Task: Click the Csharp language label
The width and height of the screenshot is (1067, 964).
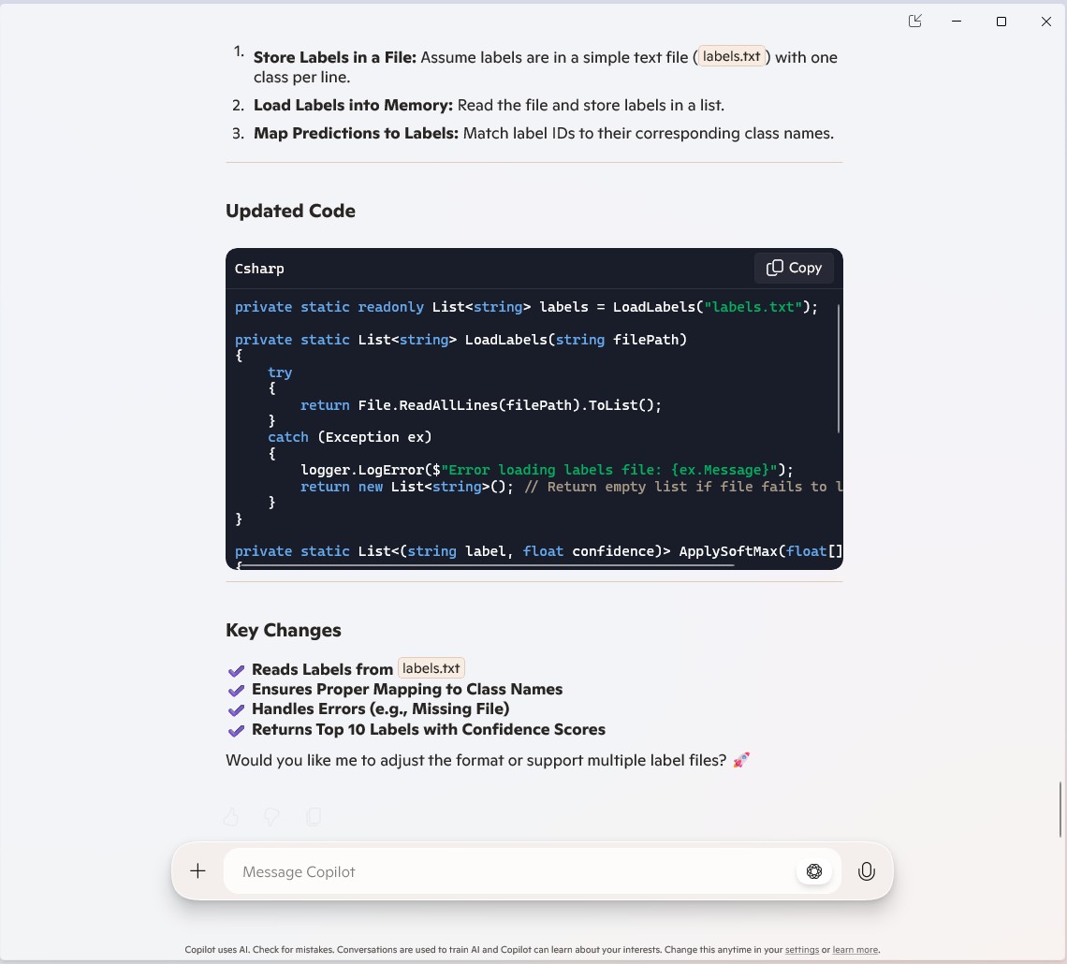Action: (259, 269)
